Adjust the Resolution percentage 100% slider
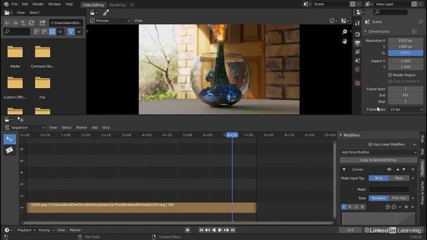Viewport: 427px width, 240px height. point(406,53)
